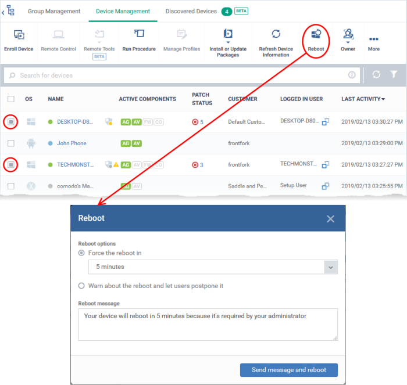
Task: Click the ACTIVE COMPONENTS column header
Action: click(148, 99)
